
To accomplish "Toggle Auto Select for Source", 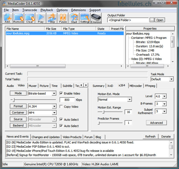I will (61, 119).
